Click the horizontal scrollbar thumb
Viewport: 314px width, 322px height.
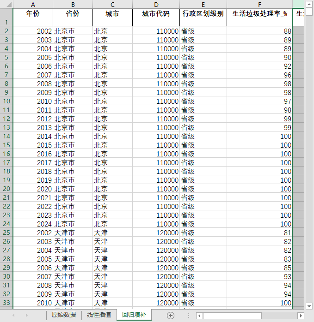click(232, 316)
